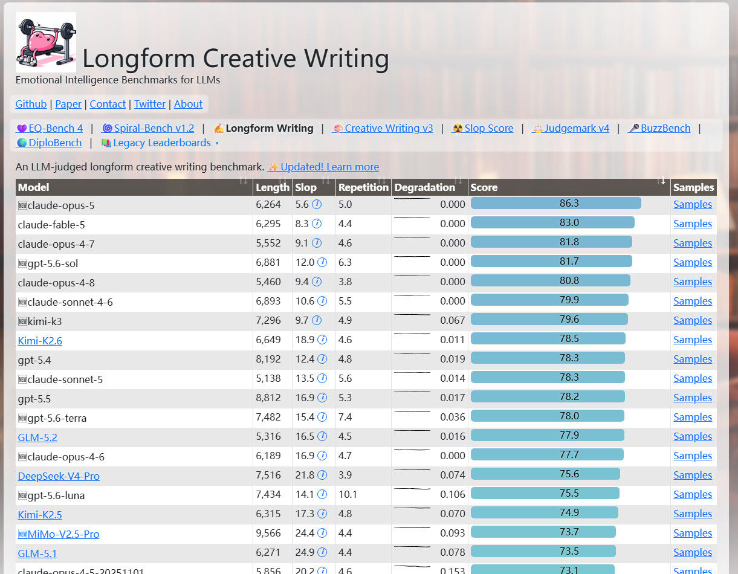The height and width of the screenshot is (574, 738).
Task: Open the MiMo-V2.5-Pro model link
Action: point(59,534)
